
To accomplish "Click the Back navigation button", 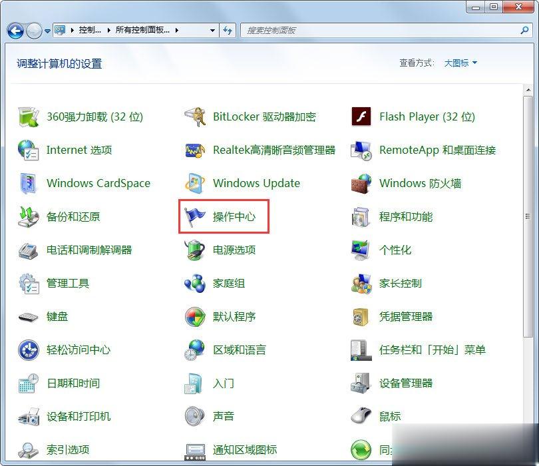I will (15, 31).
